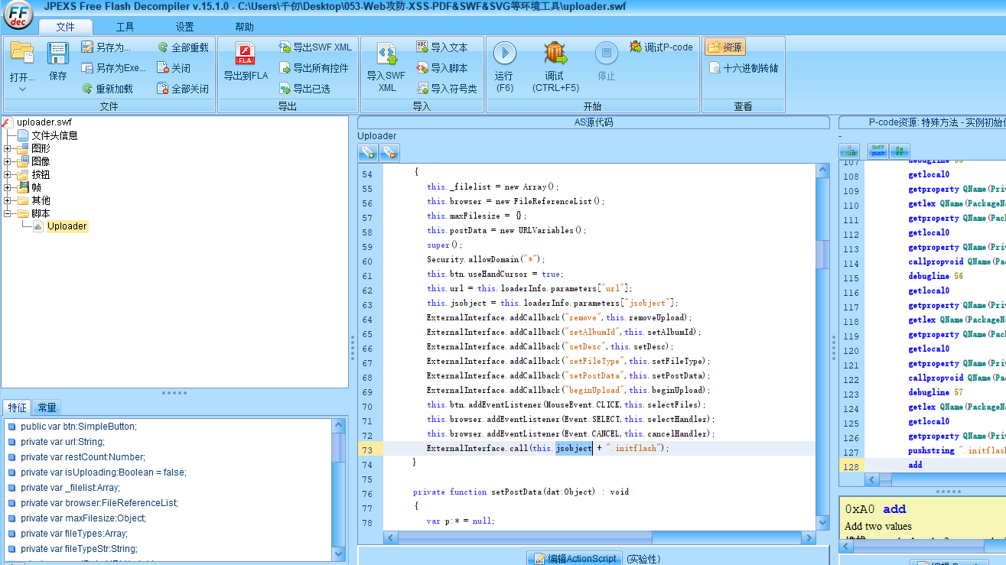Image resolution: width=1006 pixels, height=565 pixels.
Task: Toggle the 资源 resources view
Action: coord(725,47)
